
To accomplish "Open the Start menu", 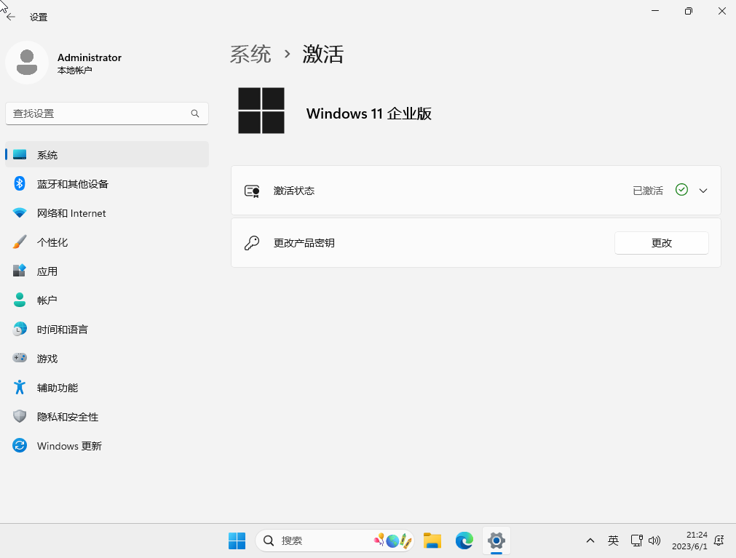I will coord(237,541).
